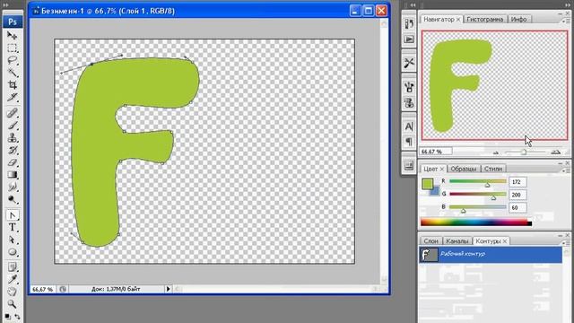The width and height of the screenshot is (574, 323).
Task: Select the Slice tool
Action: click(x=12, y=98)
